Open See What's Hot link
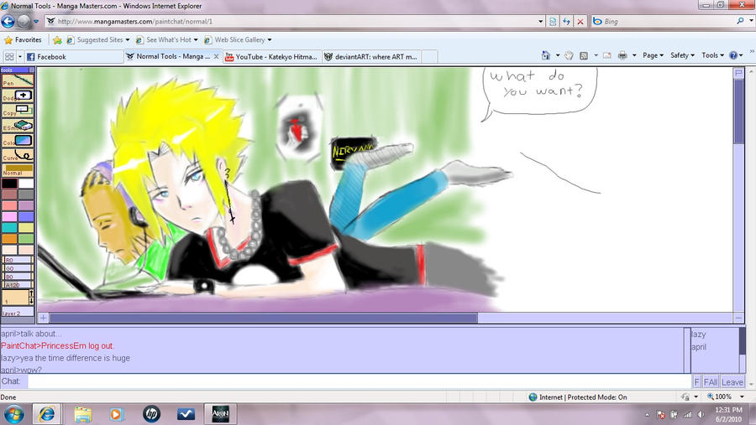The image size is (756, 425). click(x=167, y=40)
